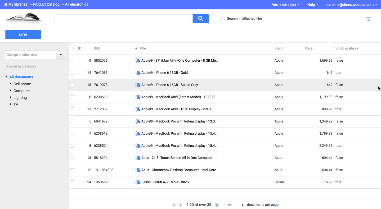Go to Product Catalog breadcrumb
The image size is (381, 209).
46,4
